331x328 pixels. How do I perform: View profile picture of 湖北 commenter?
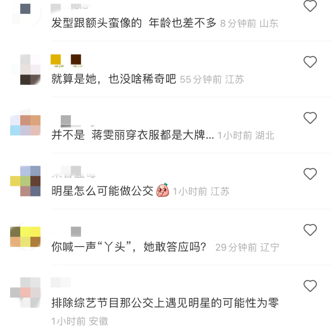25,125
